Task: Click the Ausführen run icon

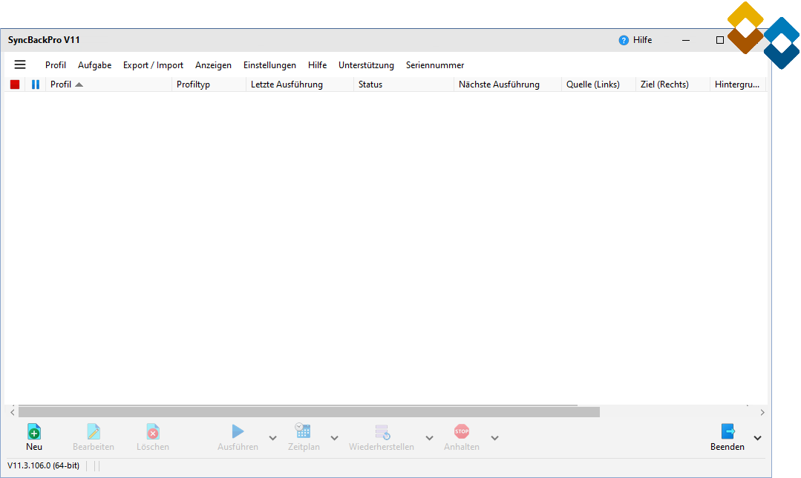Action: click(x=238, y=431)
